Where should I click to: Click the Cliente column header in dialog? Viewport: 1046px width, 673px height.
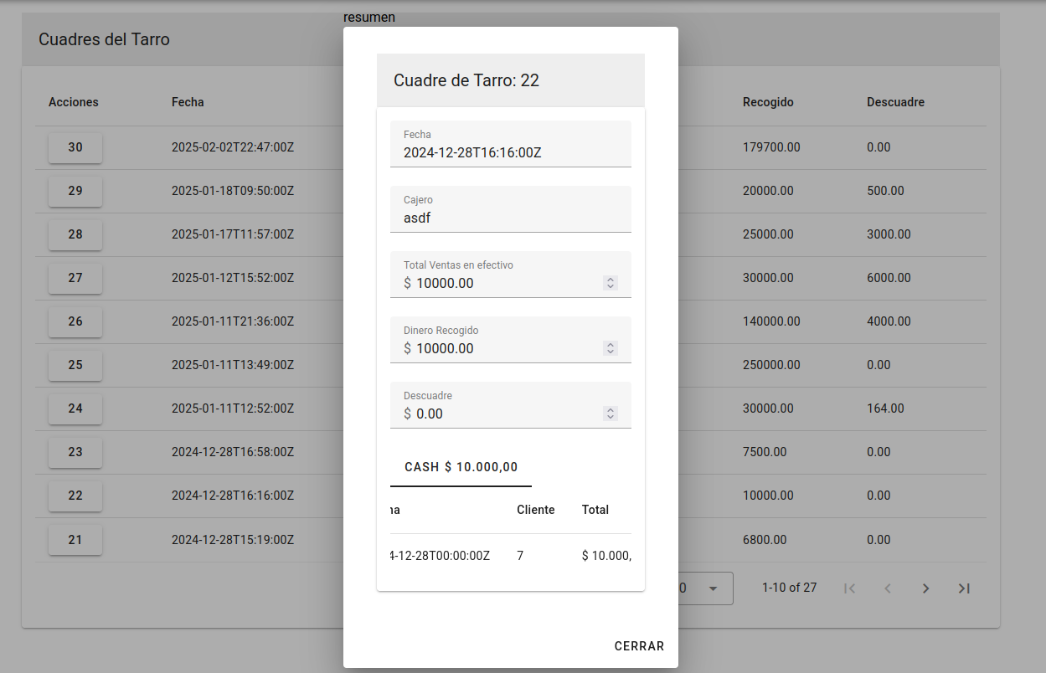(x=535, y=510)
